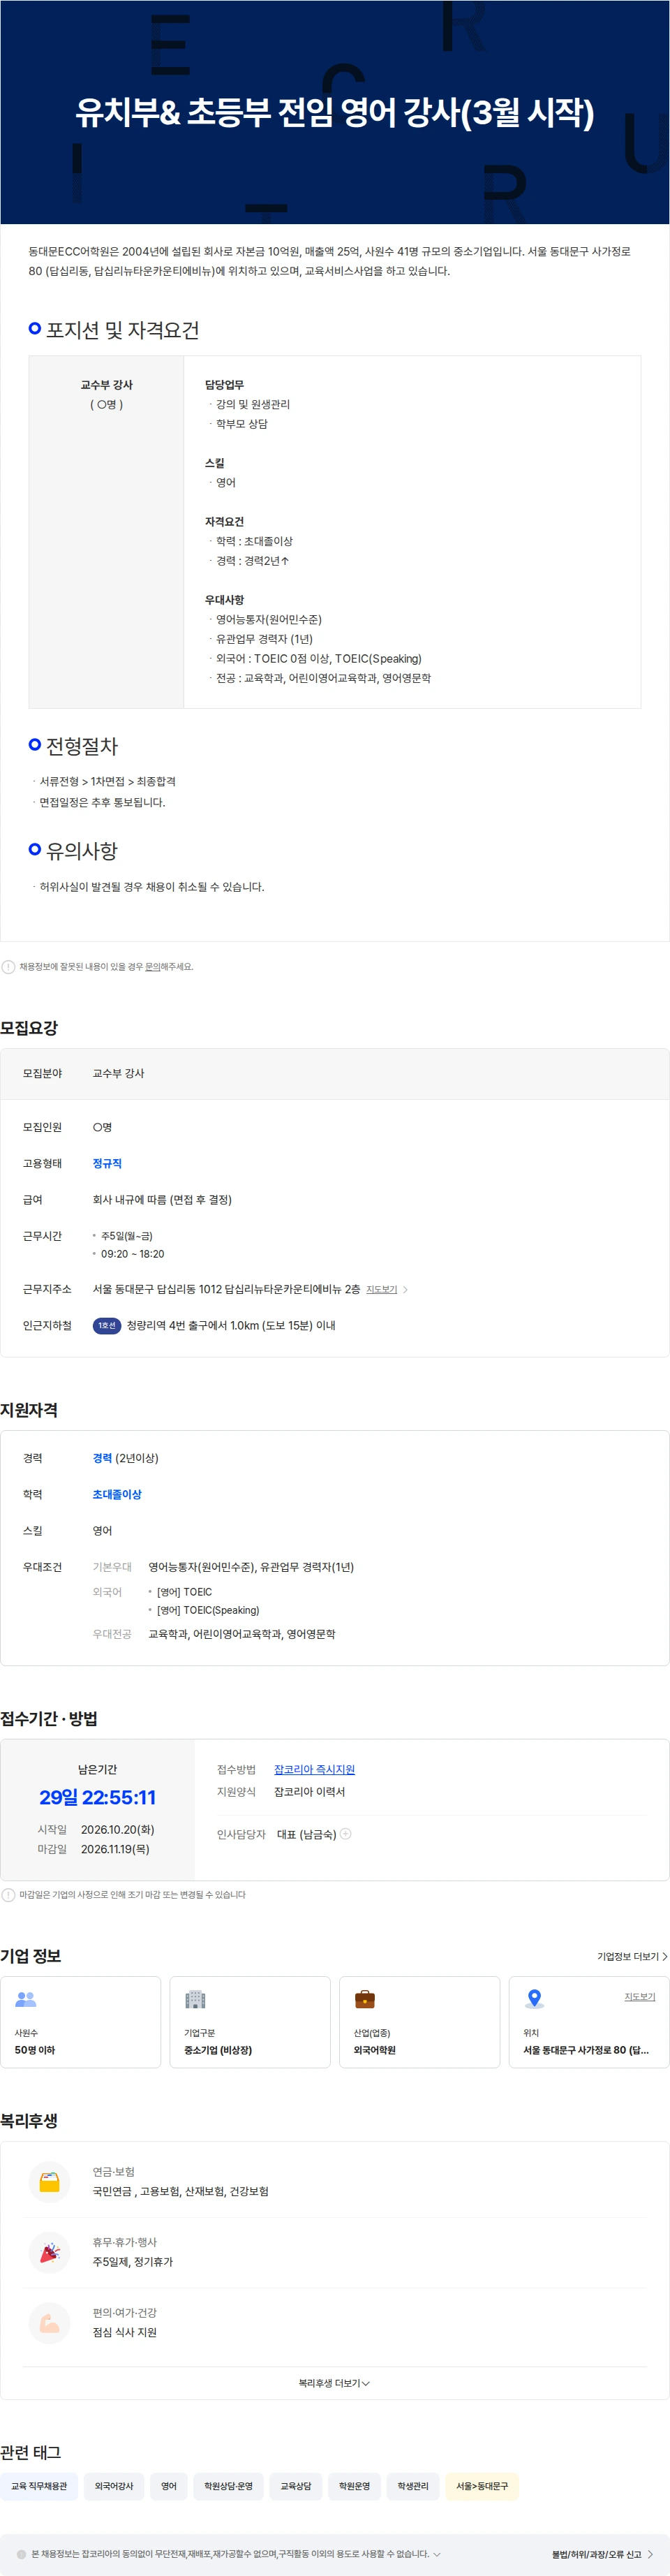
Task: Expand 복리후생 더보기
Action: click(334, 2384)
